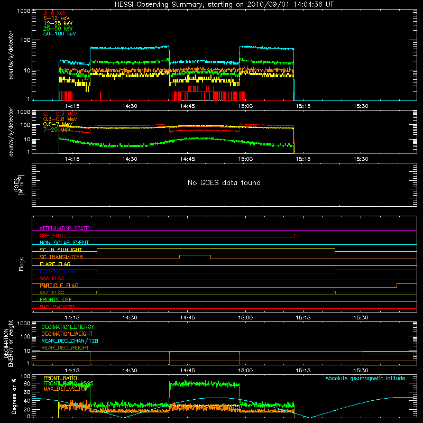Click the FRONT_RATIO legend label
Screen dimensions: 423x423
coord(60,378)
